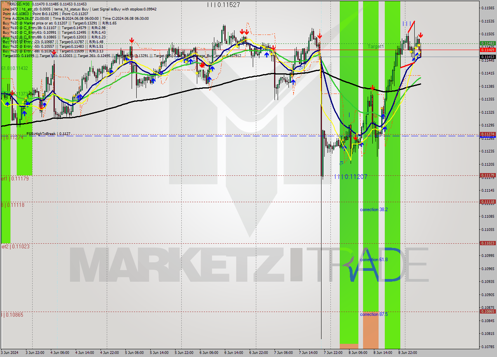
Task: Click the 'et2 | 0.11023' level label
Action: click(x=15, y=246)
